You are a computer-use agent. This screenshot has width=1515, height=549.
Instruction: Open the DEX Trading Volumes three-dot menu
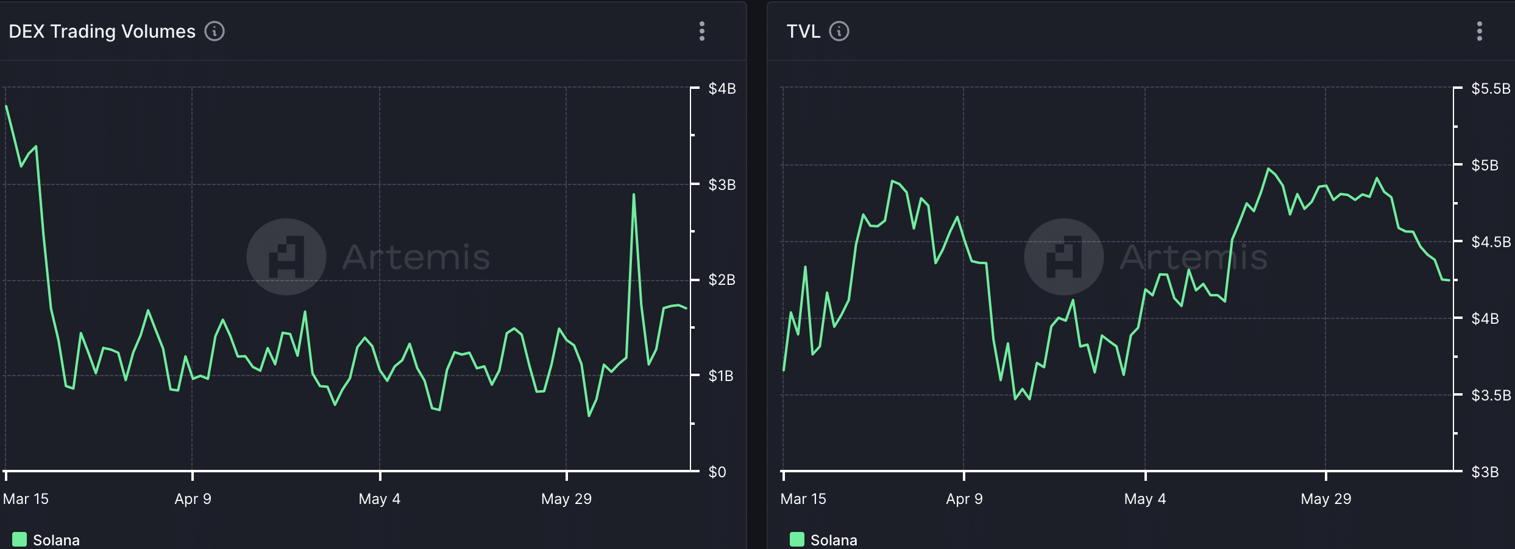pyautogui.click(x=702, y=31)
